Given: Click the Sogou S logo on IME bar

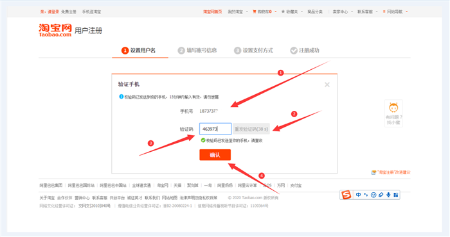Looking at the screenshot, I should (346, 195).
